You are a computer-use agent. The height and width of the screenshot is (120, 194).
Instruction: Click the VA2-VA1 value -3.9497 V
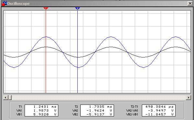161,111
